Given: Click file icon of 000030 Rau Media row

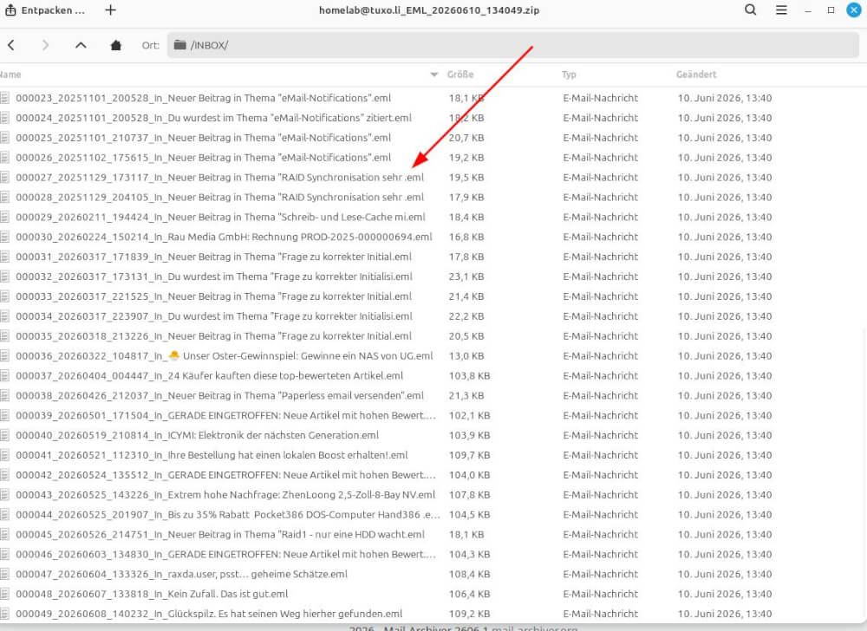Looking at the screenshot, I should click(x=4, y=237).
